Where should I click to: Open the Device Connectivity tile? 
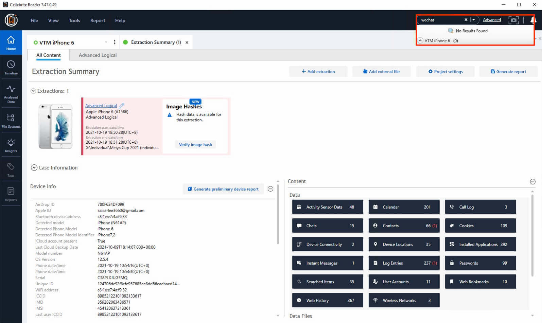click(x=328, y=244)
